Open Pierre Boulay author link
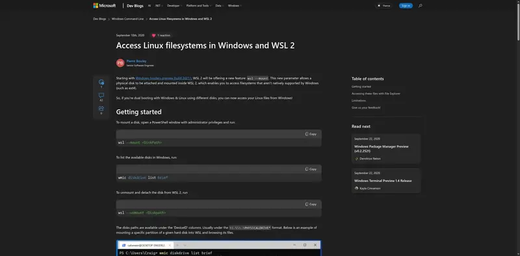This screenshot has width=520, height=256. [136, 61]
